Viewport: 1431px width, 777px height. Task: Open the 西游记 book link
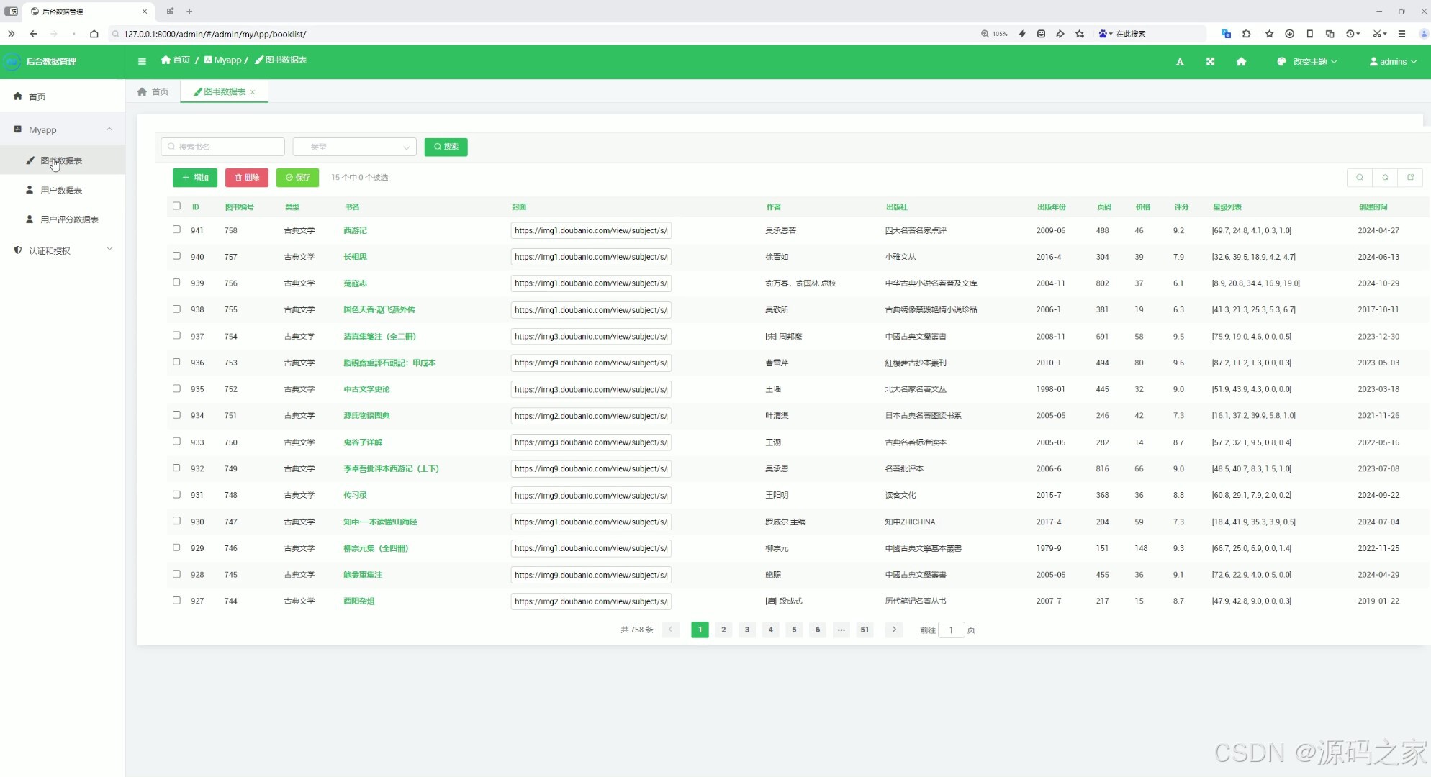coord(355,230)
